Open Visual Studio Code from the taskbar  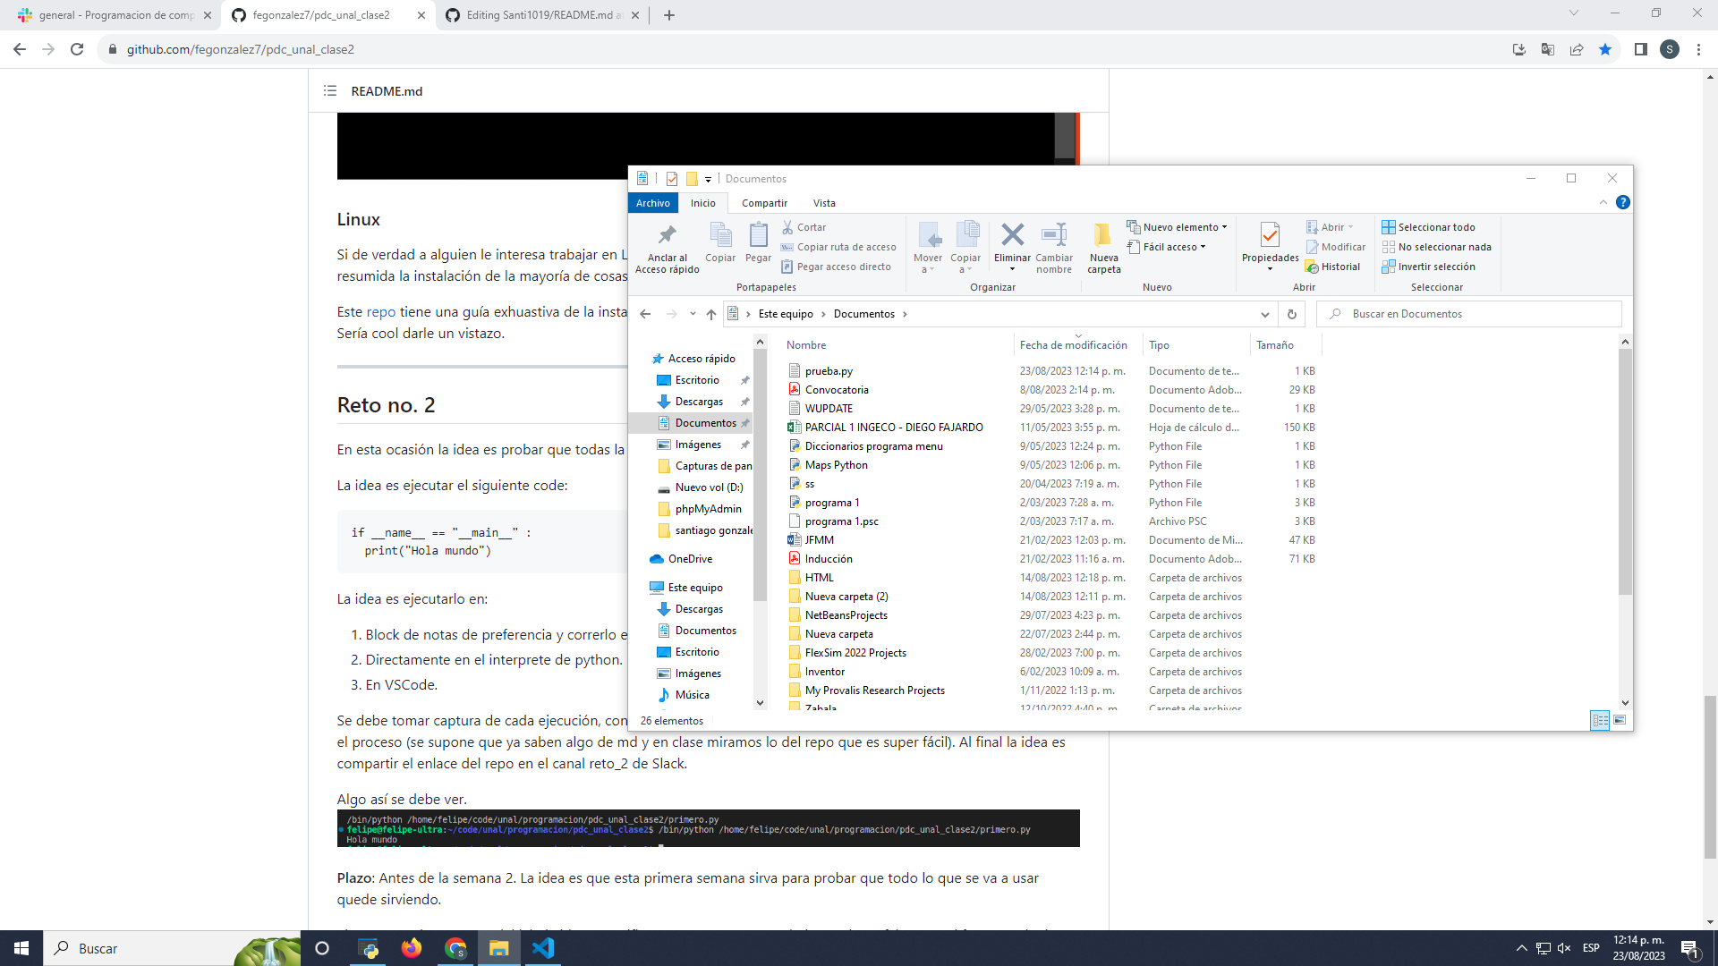(543, 948)
